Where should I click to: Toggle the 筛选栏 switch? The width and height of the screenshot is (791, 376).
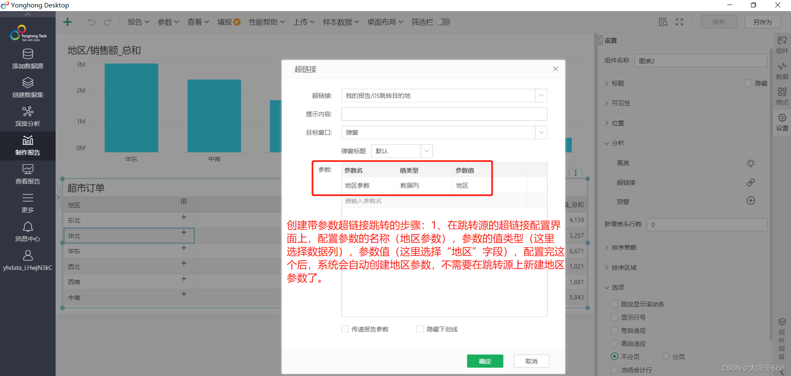[x=443, y=22]
